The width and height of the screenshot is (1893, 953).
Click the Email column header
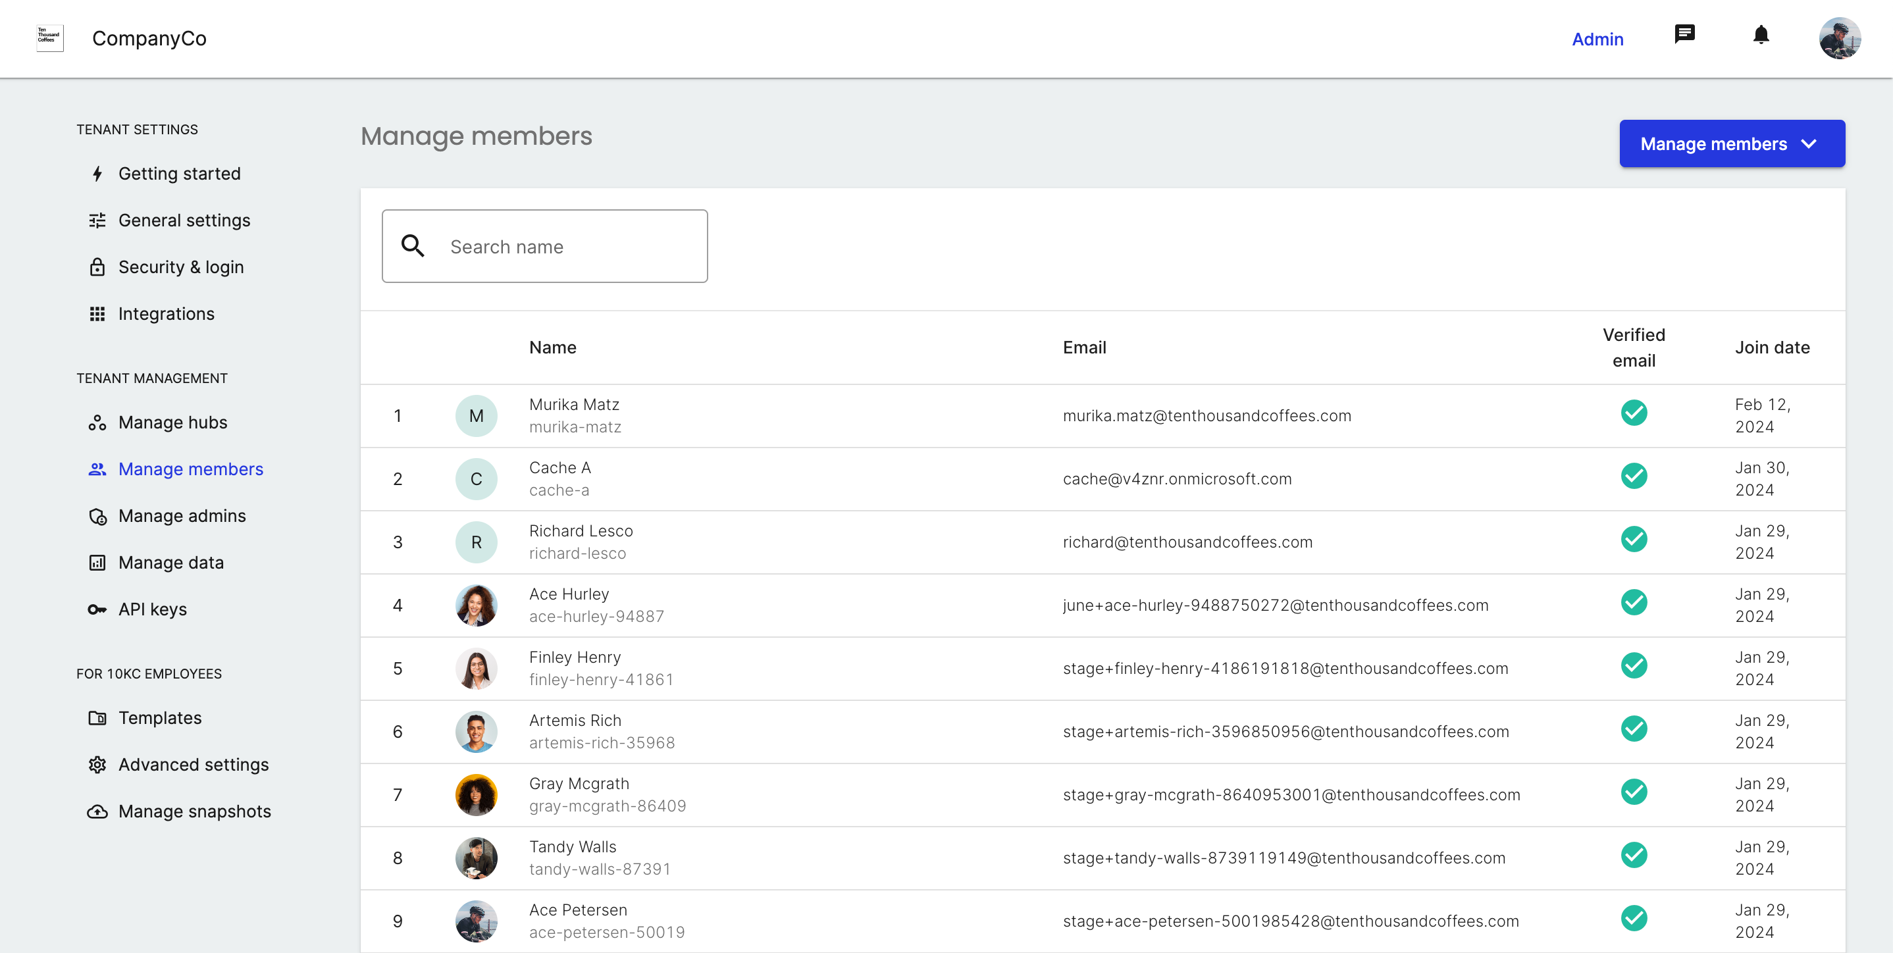tap(1084, 348)
